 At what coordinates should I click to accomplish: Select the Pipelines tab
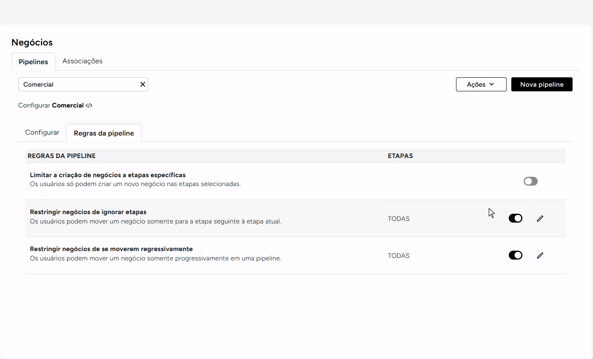[x=33, y=62]
